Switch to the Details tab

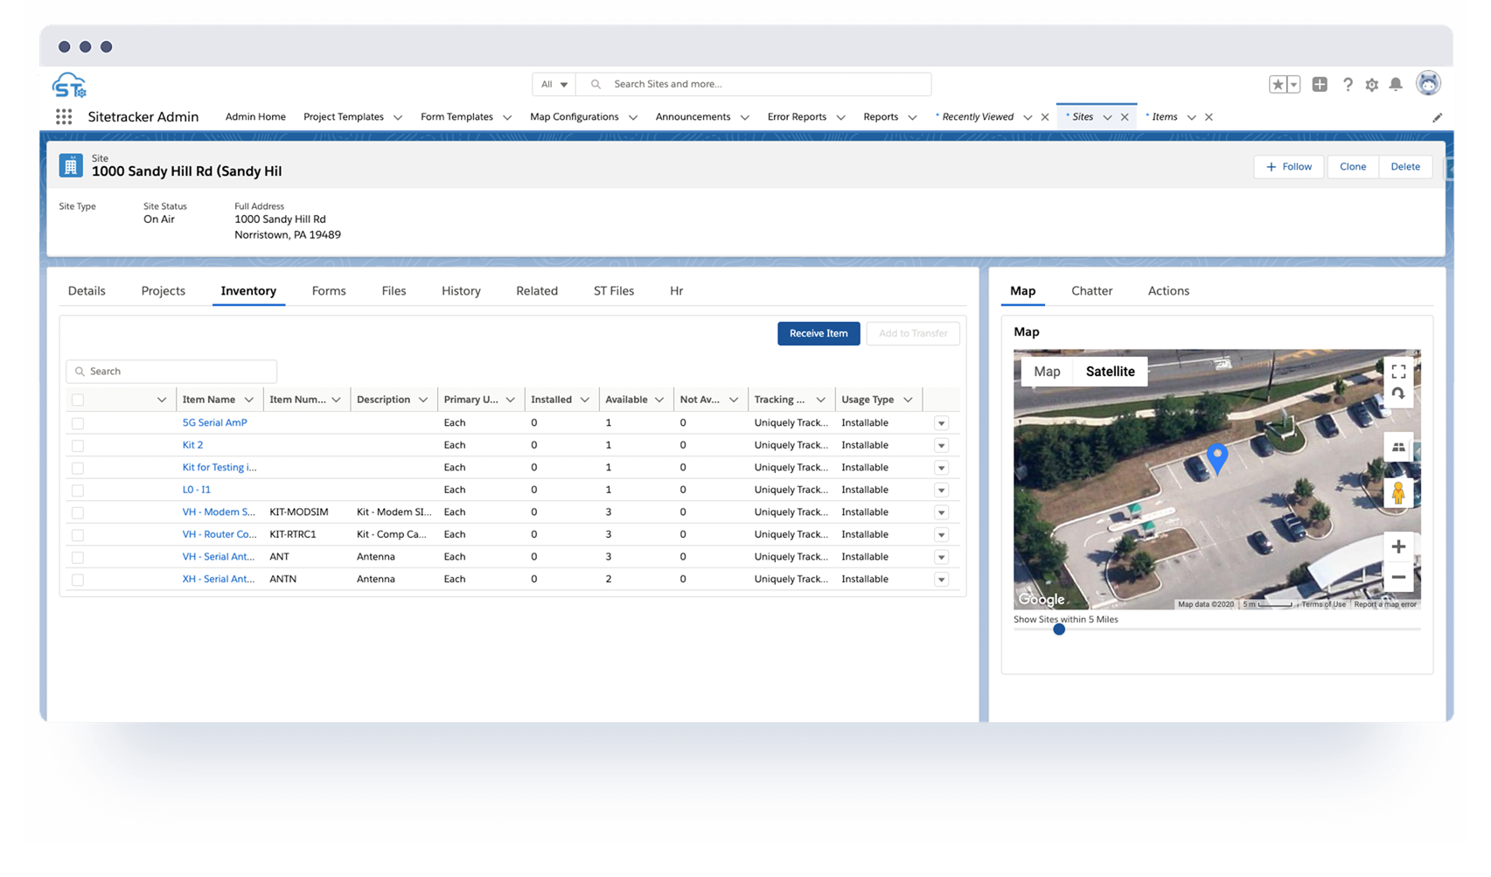point(87,291)
